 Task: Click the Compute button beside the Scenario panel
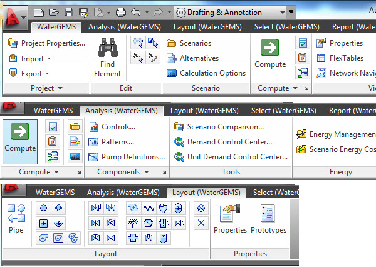[x=270, y=54]
